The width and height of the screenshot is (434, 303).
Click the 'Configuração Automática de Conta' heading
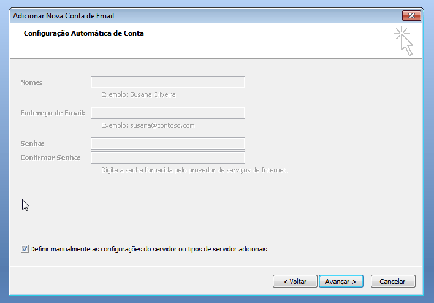pyautogui.click(x=83, y=33)
